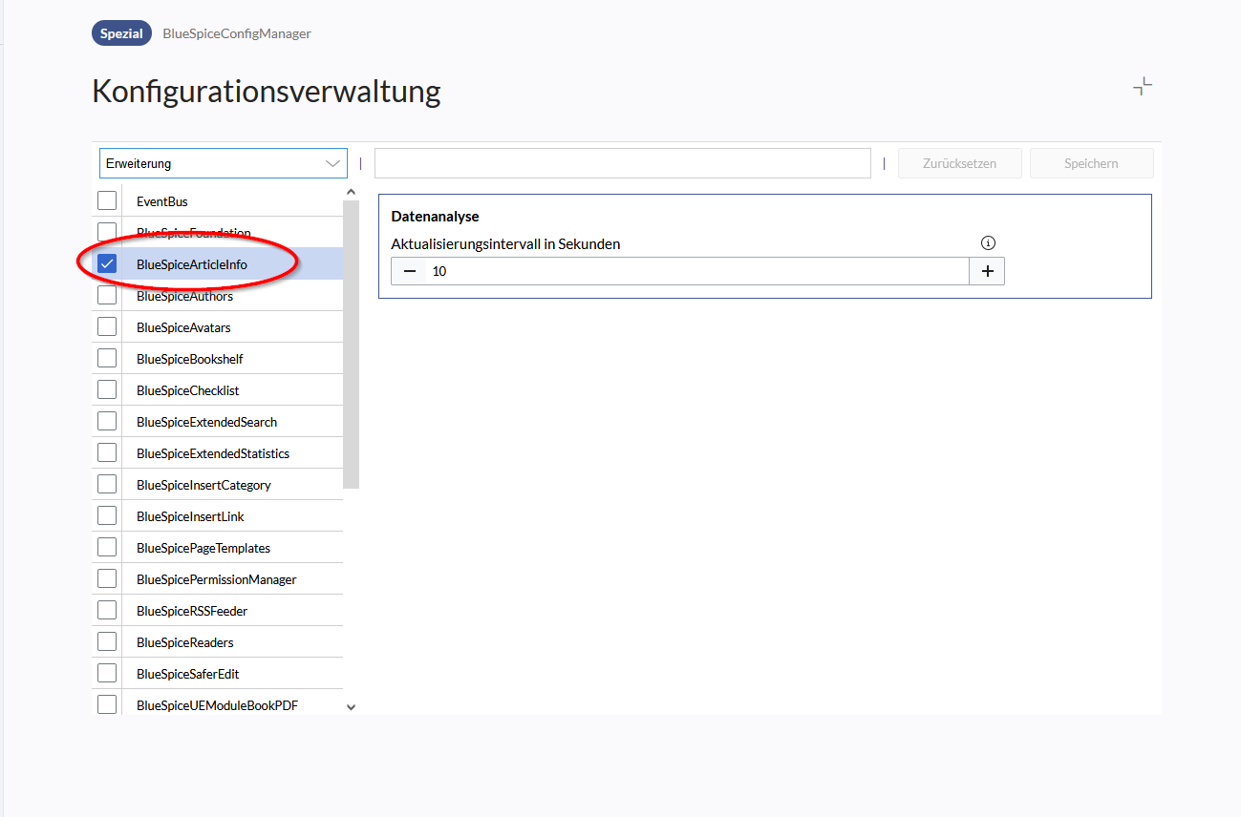This screenshot has height=817, width=1241.
Task: Click the extension list scrollbar thumb
Action: pyautogui.click(x=351, y=345)
